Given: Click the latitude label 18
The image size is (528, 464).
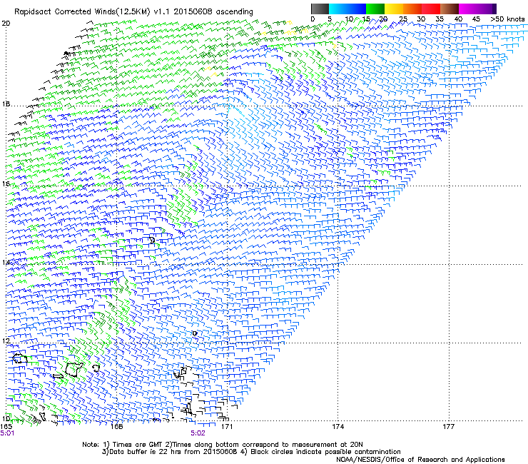Looking at the screenshot, I should pyautogui.click(x=6, y=104).
